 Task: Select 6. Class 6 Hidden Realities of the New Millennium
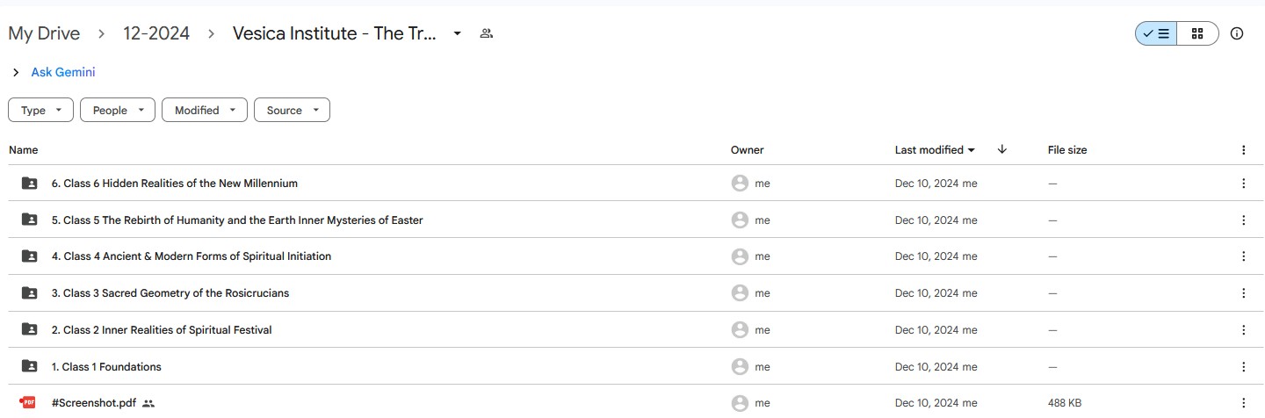[175, 184]
